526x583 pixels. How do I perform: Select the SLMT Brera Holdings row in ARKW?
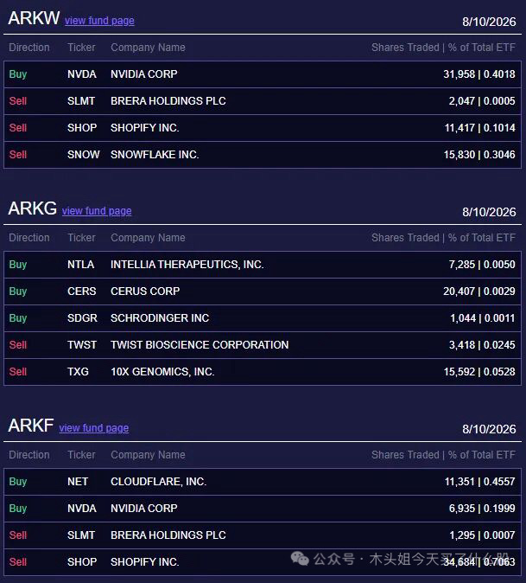tap(263, 101)
